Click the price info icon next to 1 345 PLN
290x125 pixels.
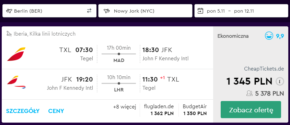280,81
